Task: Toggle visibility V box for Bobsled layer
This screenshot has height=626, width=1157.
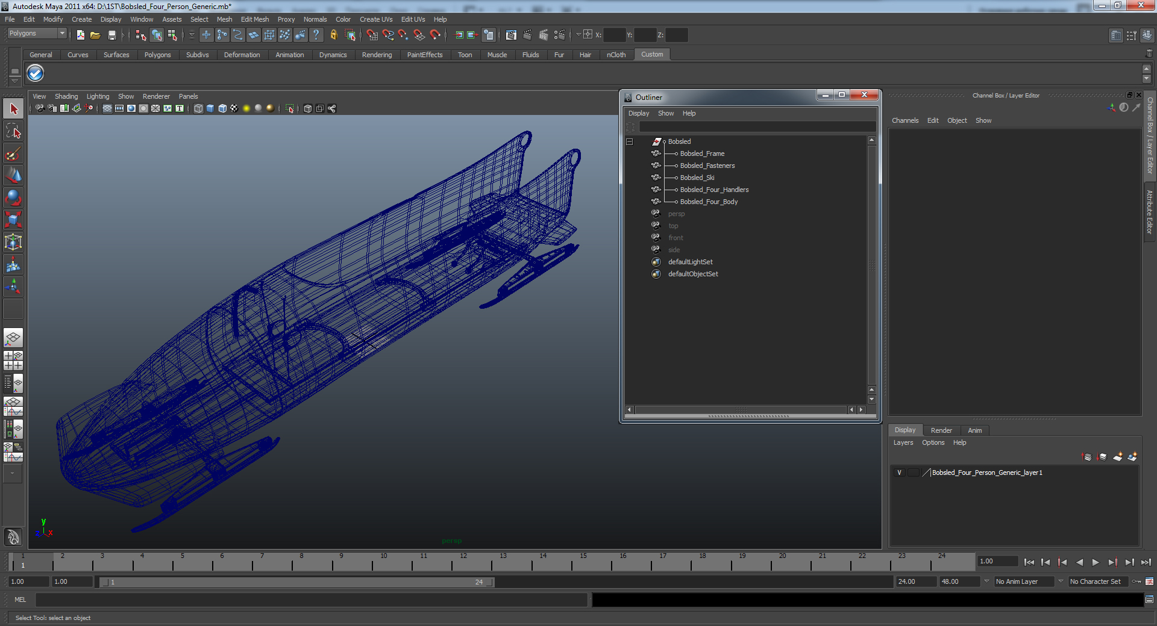Action: click(899, 473)
